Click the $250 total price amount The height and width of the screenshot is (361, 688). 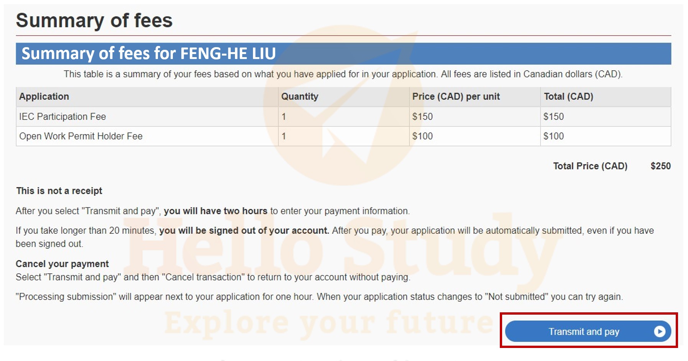tap(661, 166)
